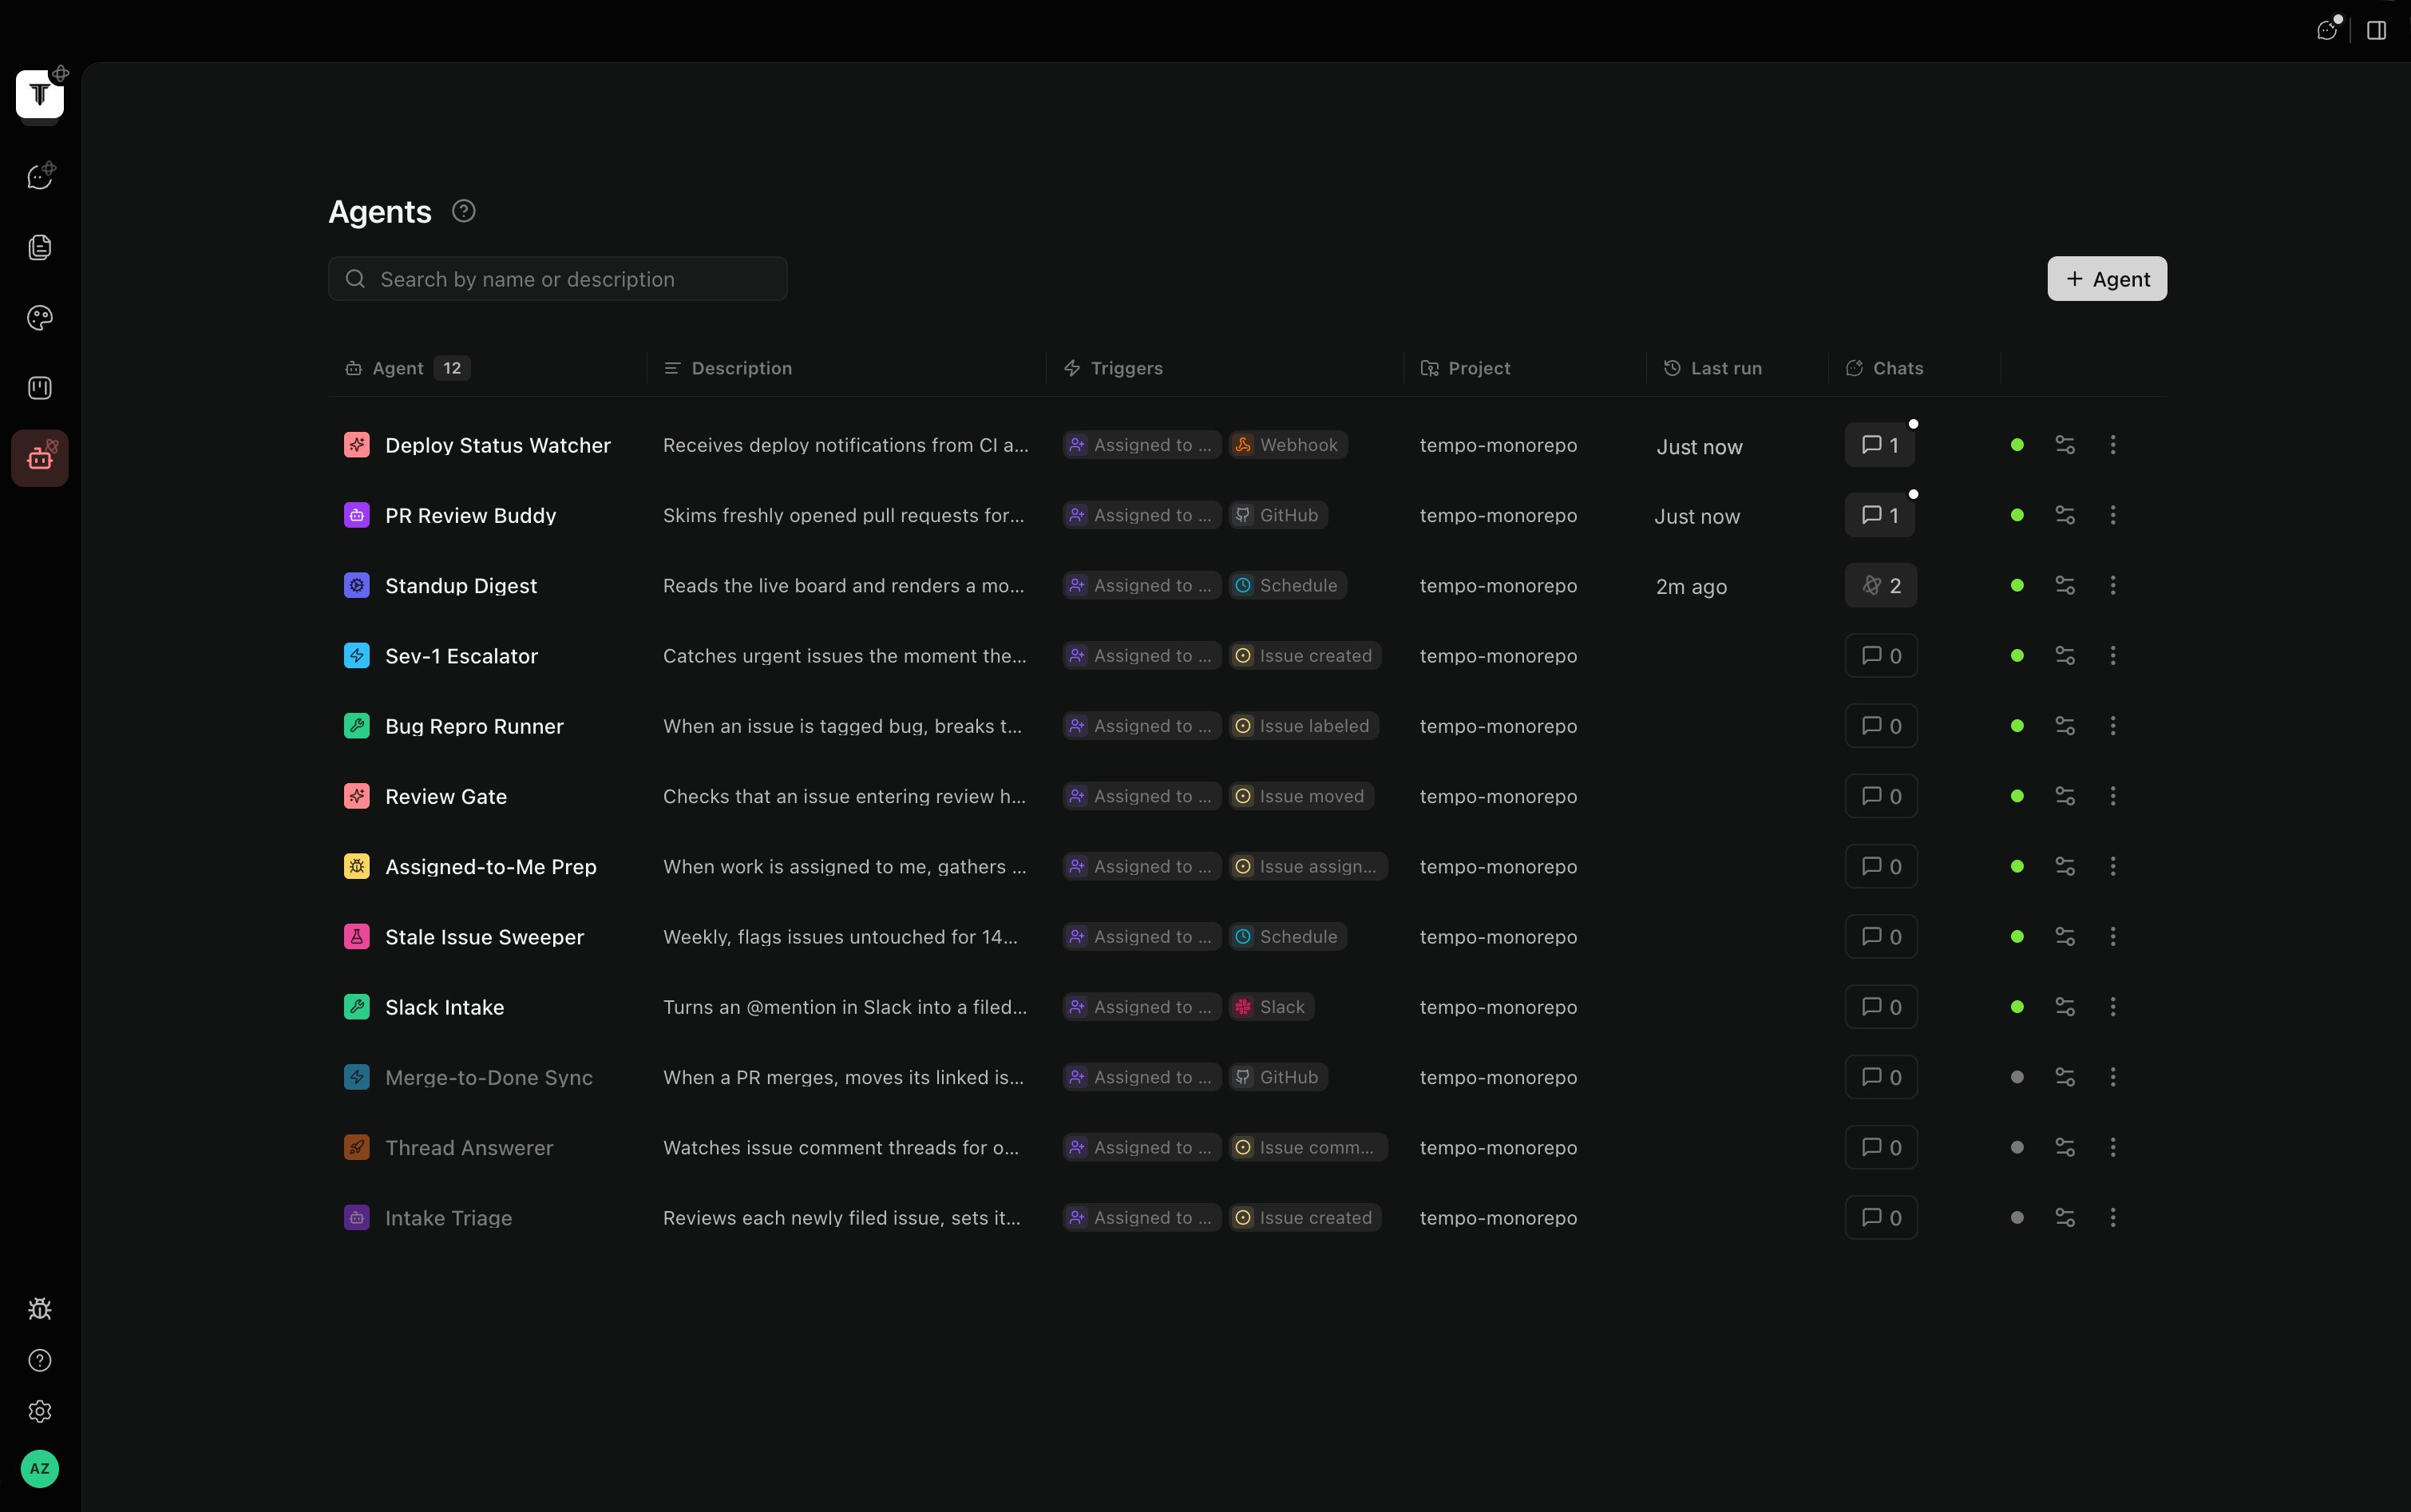Open Sev-1 Escalator chats button
Viewport: 2411px width, 1512px height.
(x=1881, y=656)
